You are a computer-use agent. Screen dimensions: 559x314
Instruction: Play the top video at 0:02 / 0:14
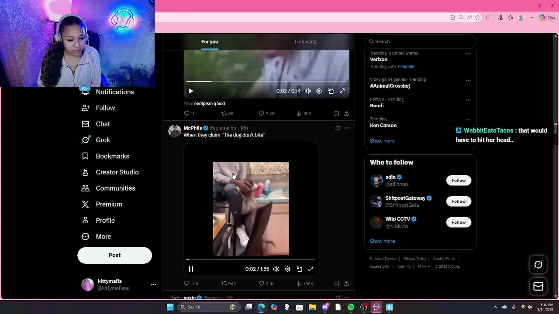point(191,91)
